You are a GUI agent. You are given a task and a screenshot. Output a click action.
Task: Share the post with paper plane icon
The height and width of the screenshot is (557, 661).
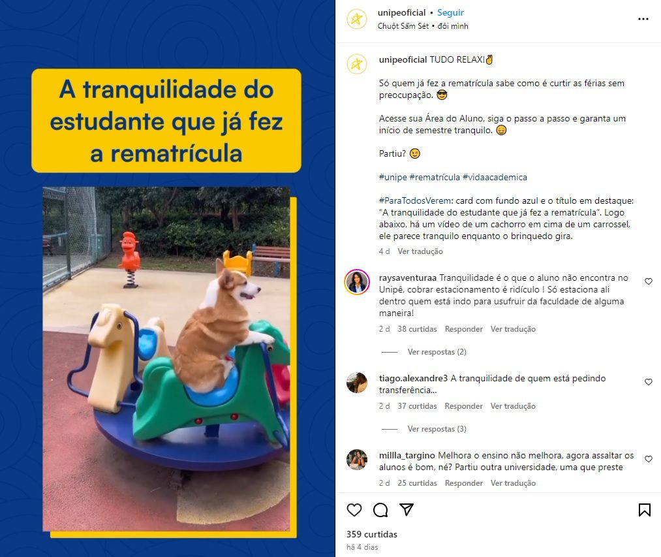[x=407, y=510]
